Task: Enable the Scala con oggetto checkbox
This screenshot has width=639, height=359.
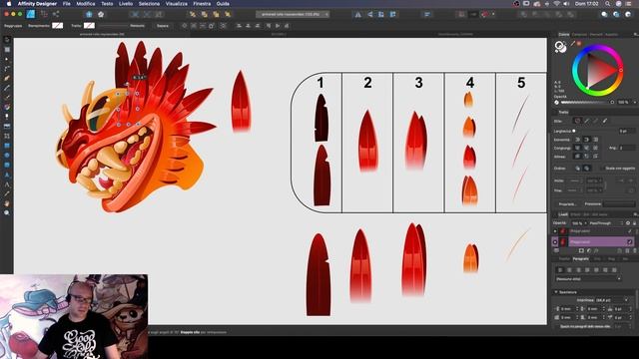Action: point(602,168)
